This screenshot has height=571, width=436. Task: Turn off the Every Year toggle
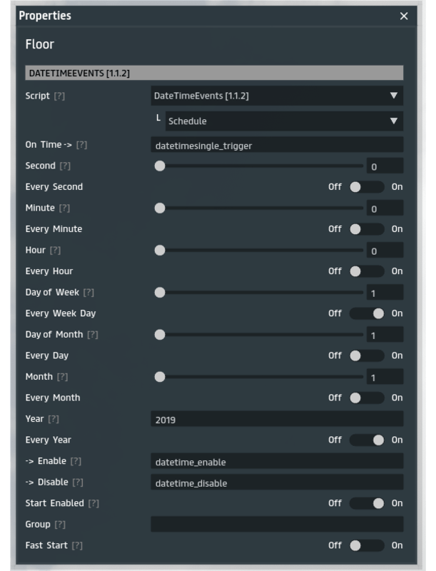coord(366,440)
